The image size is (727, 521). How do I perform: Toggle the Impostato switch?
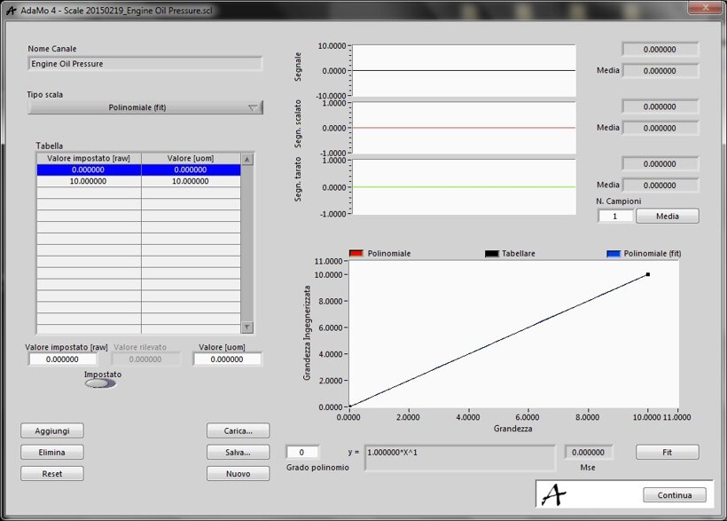100,383
